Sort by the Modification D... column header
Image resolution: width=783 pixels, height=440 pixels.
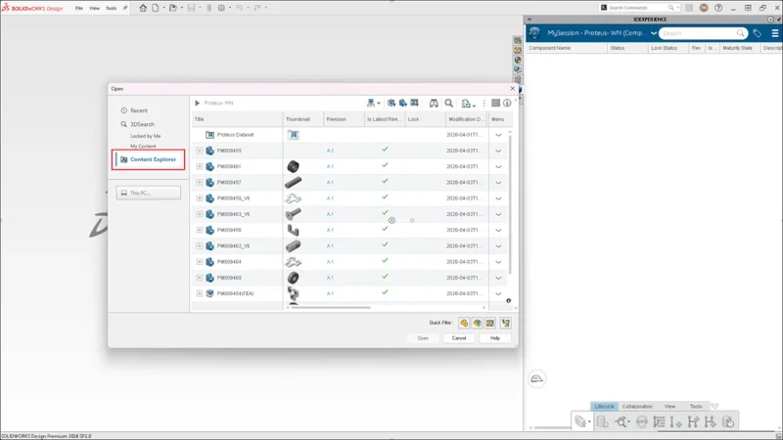click(x=467, y=119)
